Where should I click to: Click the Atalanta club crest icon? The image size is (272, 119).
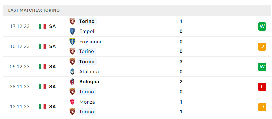point(72,72)
